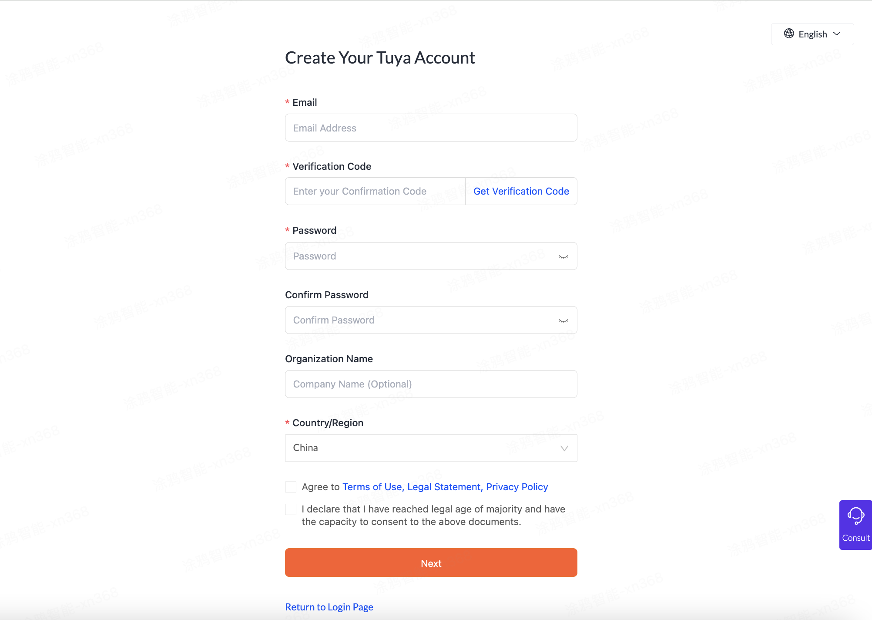Image resolution: width=872 pixels, height=620 pixels.
Task: Click the orange Next button
Action: click(x=431, y=563)
